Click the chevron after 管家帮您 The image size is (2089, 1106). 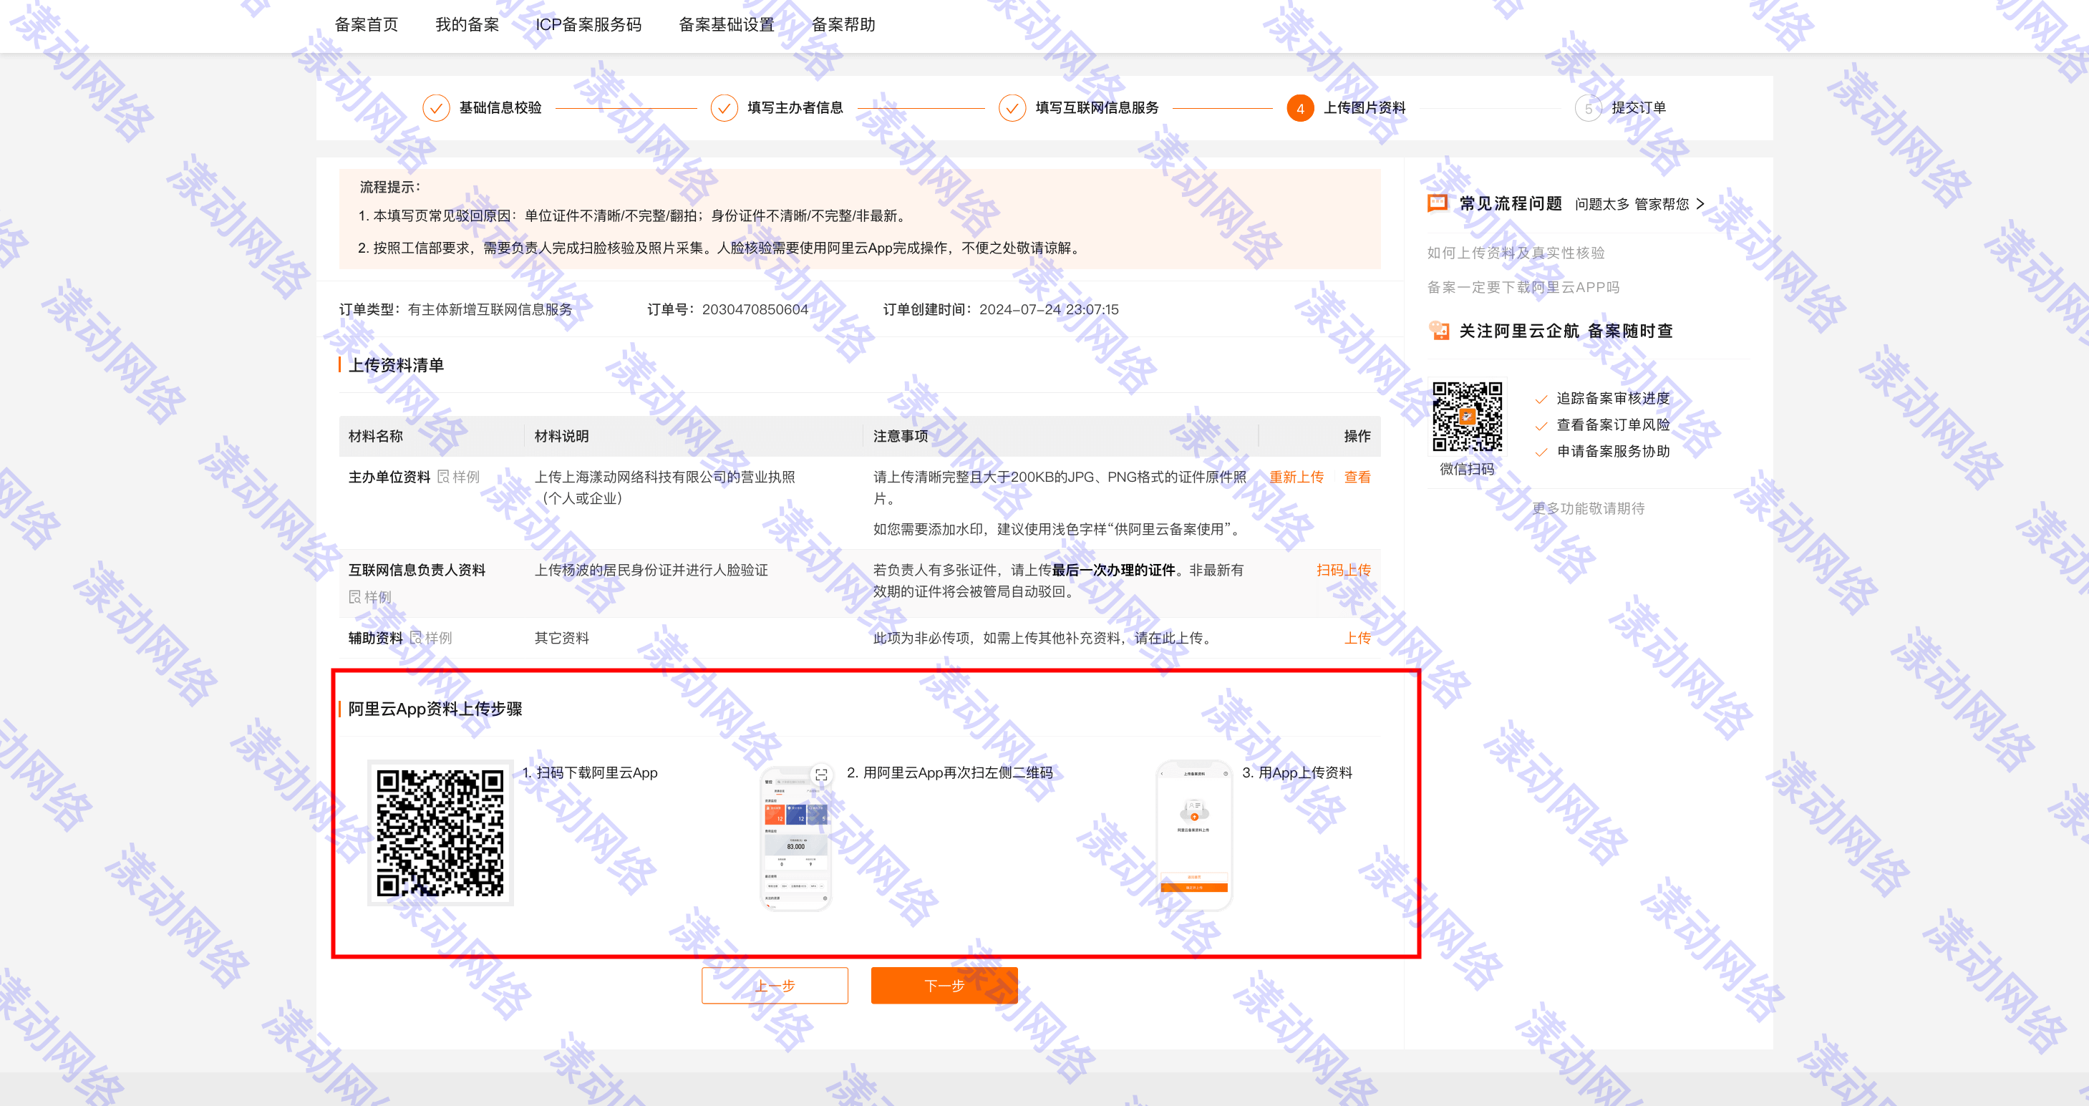click(x=1700, y=204)
